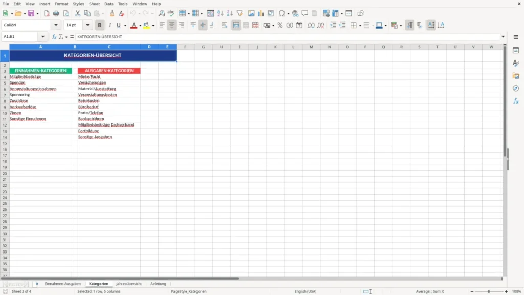Viewport: 524px width, 295px height.
Task: Expand the formula bar with its arrow
Action: tap(503, 37)
